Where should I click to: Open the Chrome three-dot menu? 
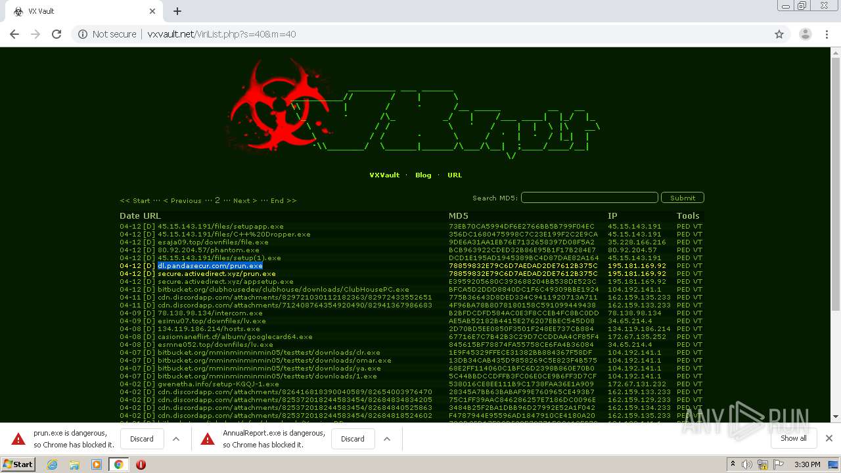click(826, 34)
